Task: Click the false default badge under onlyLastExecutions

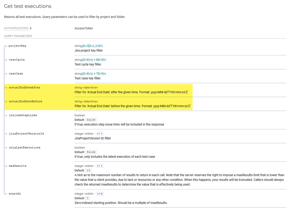Action: (91, 152)
